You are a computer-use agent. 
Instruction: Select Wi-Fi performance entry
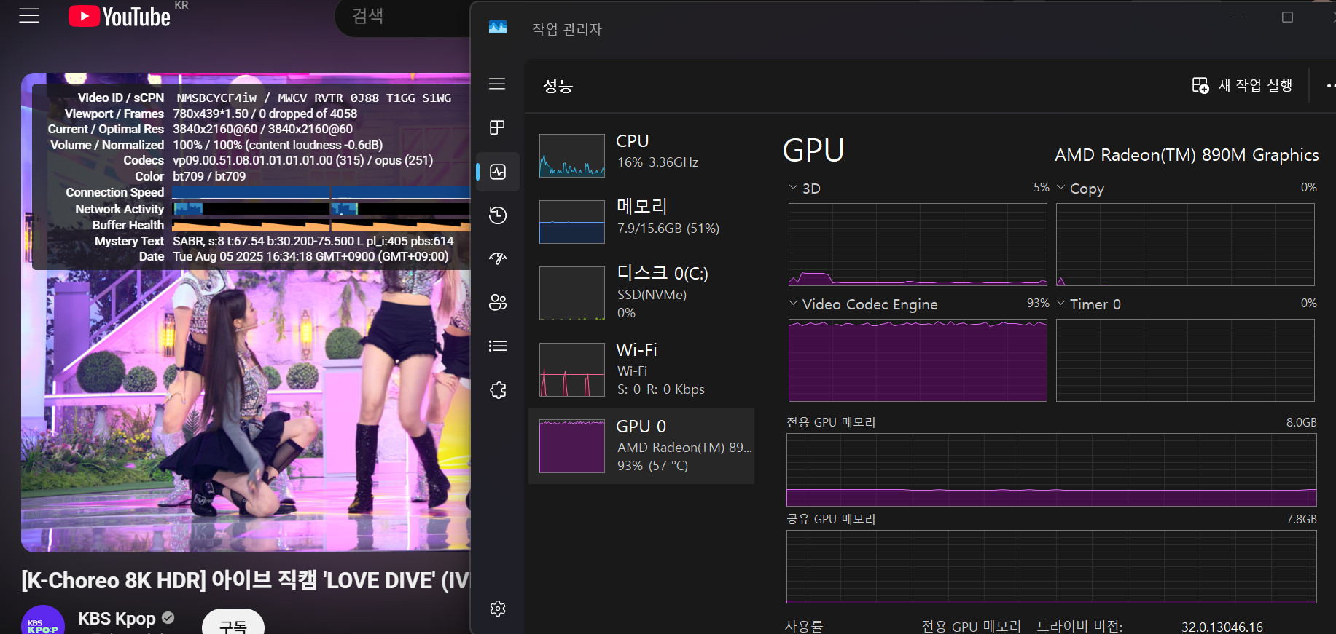pyautogui.click(x=641, y=369)
